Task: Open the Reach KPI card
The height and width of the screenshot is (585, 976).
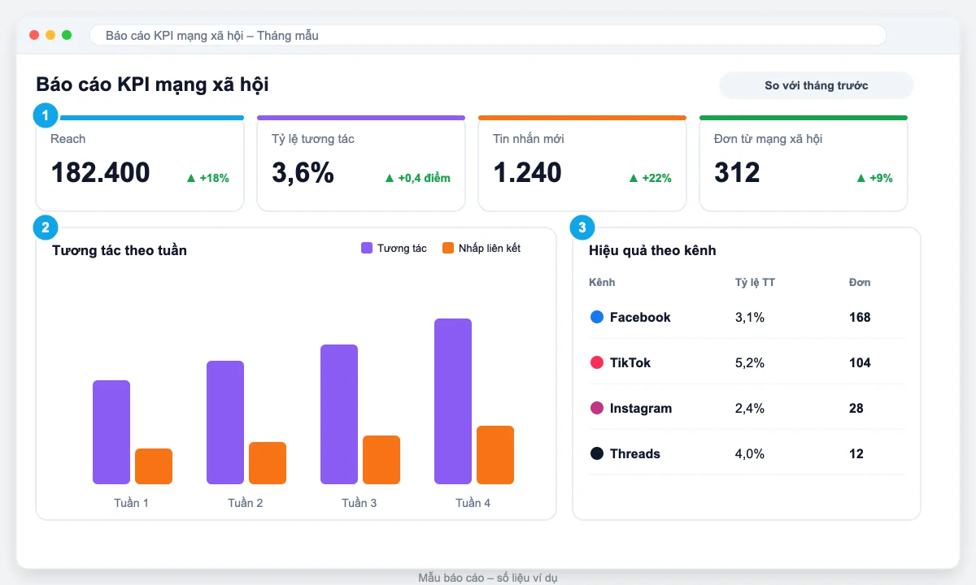Action: (x=140, y=163)
